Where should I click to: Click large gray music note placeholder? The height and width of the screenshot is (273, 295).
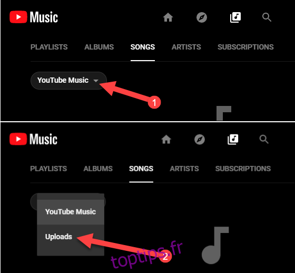click(x=215, y=245)
